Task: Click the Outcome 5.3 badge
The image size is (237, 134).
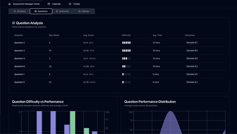Action: 192,66
